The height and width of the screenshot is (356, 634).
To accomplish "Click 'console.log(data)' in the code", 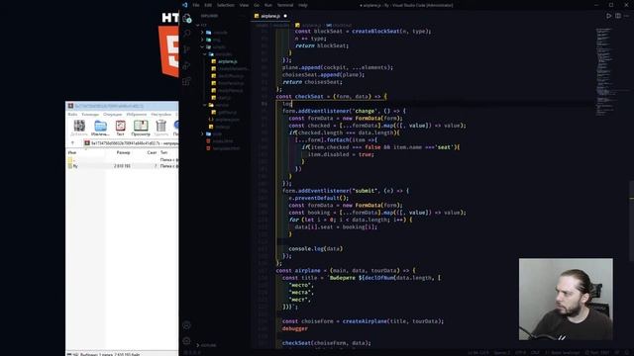I will (315, 248).
